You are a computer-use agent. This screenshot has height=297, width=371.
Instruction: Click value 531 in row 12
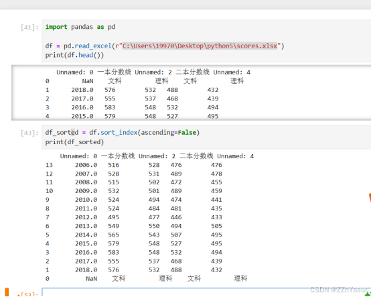154,174
